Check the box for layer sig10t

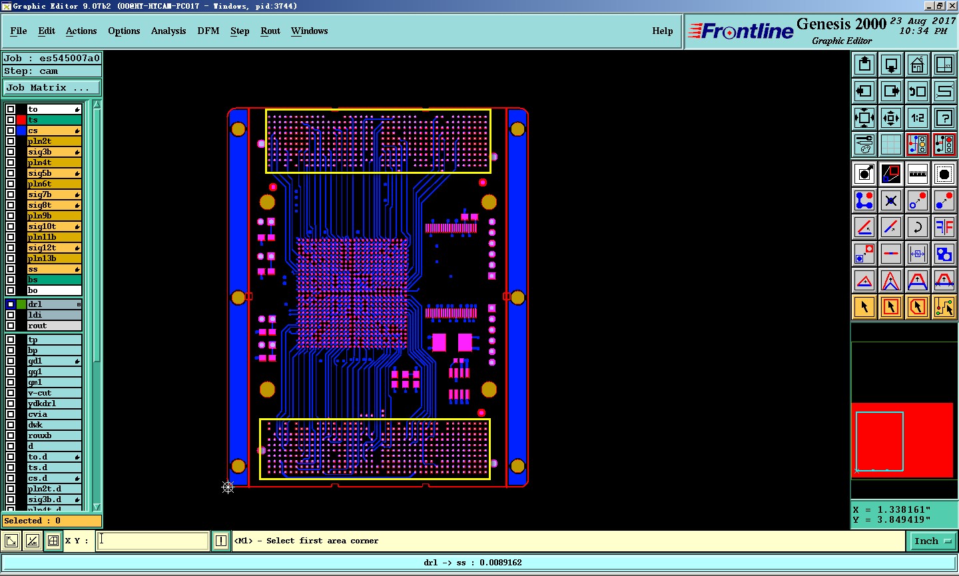[x=11, y=226]
